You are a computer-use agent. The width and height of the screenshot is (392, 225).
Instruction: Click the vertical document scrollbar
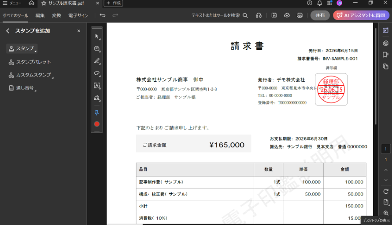376,76
